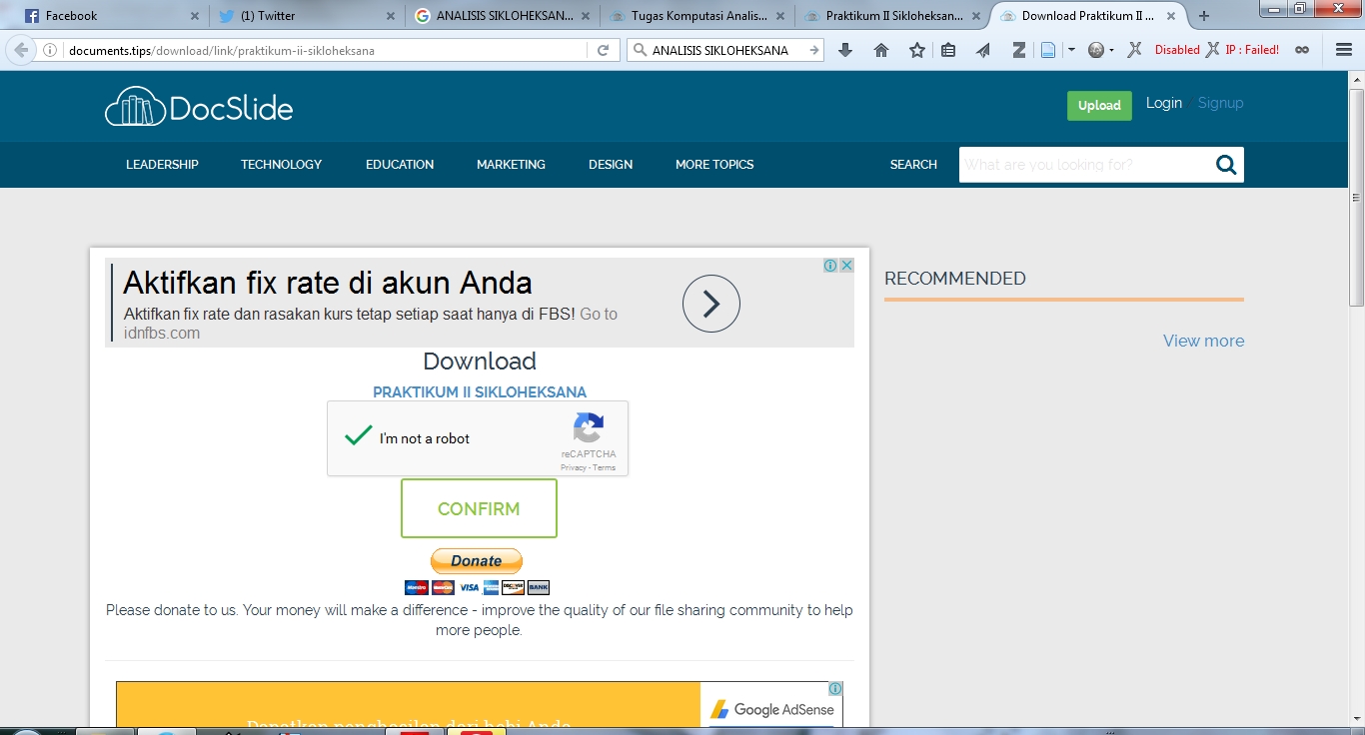Bookmark this page with star icon
Viewport: 1365px width, 735px height.
pyautogui.click(x=916, y=50)
